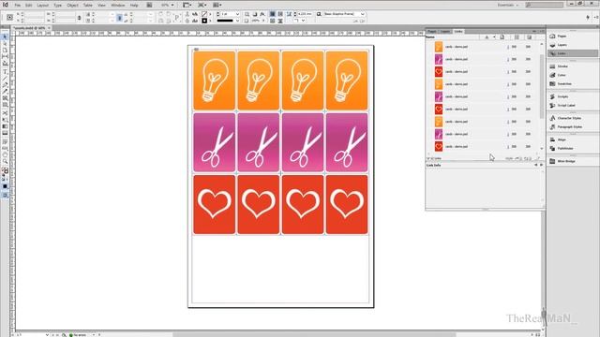Click the X position input field
This screenshot has width=600, height=337.
coord(35,14)
